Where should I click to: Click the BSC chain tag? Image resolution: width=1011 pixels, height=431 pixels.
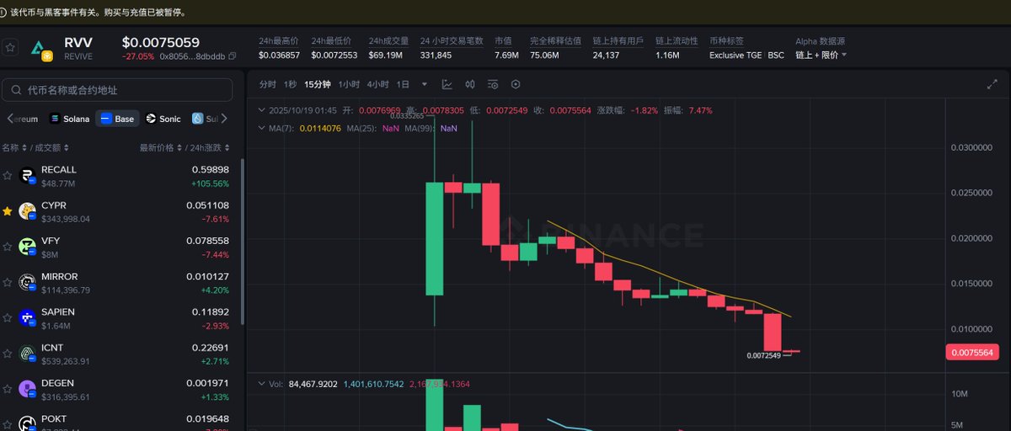tap(775, 55)
